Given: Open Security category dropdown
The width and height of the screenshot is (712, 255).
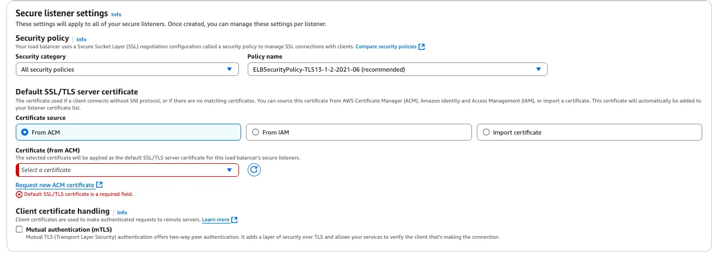Looking at the screenshot, I should click(127, 69).
